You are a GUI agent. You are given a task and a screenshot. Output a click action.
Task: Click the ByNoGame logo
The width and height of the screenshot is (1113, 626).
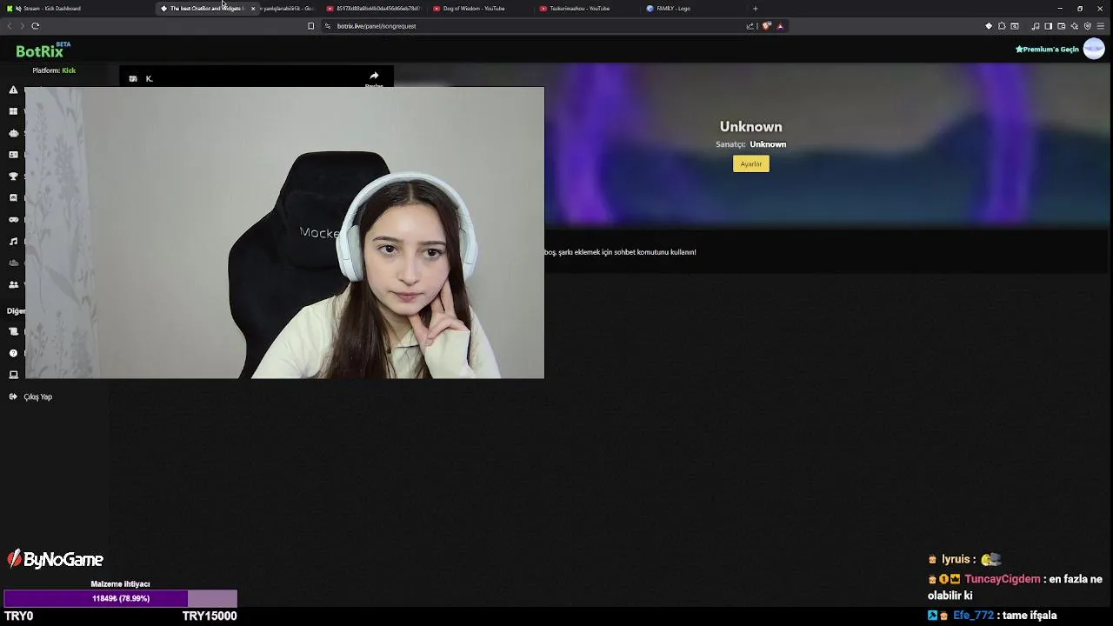pos(56,559)
